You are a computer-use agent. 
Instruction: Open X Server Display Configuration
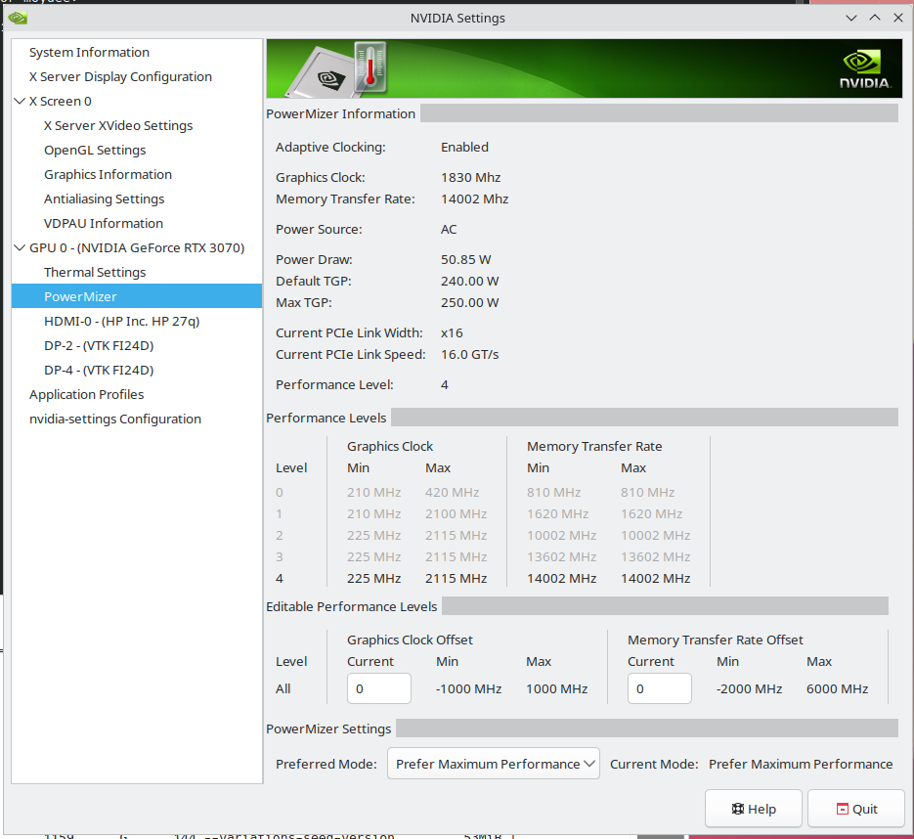point(120,76)
